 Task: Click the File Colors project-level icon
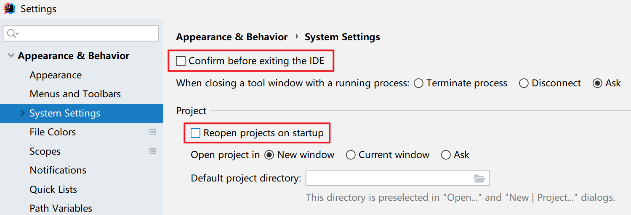[x=152, y=132]
